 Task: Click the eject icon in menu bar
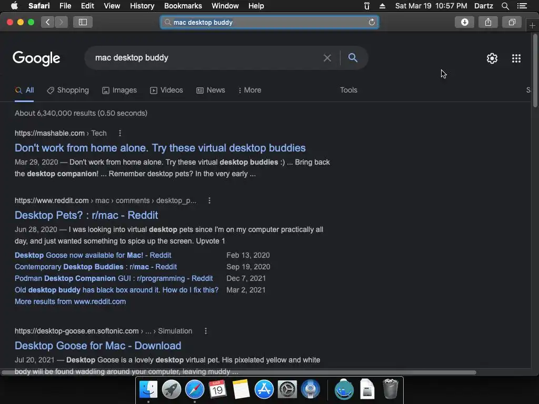click(x=382, y=6)
